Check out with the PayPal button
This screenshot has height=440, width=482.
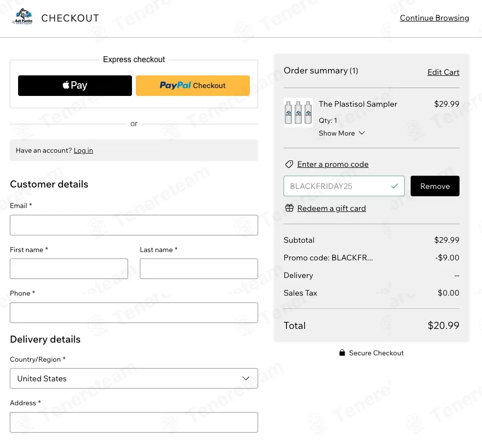pyautogui.click(x=193, y=86)
